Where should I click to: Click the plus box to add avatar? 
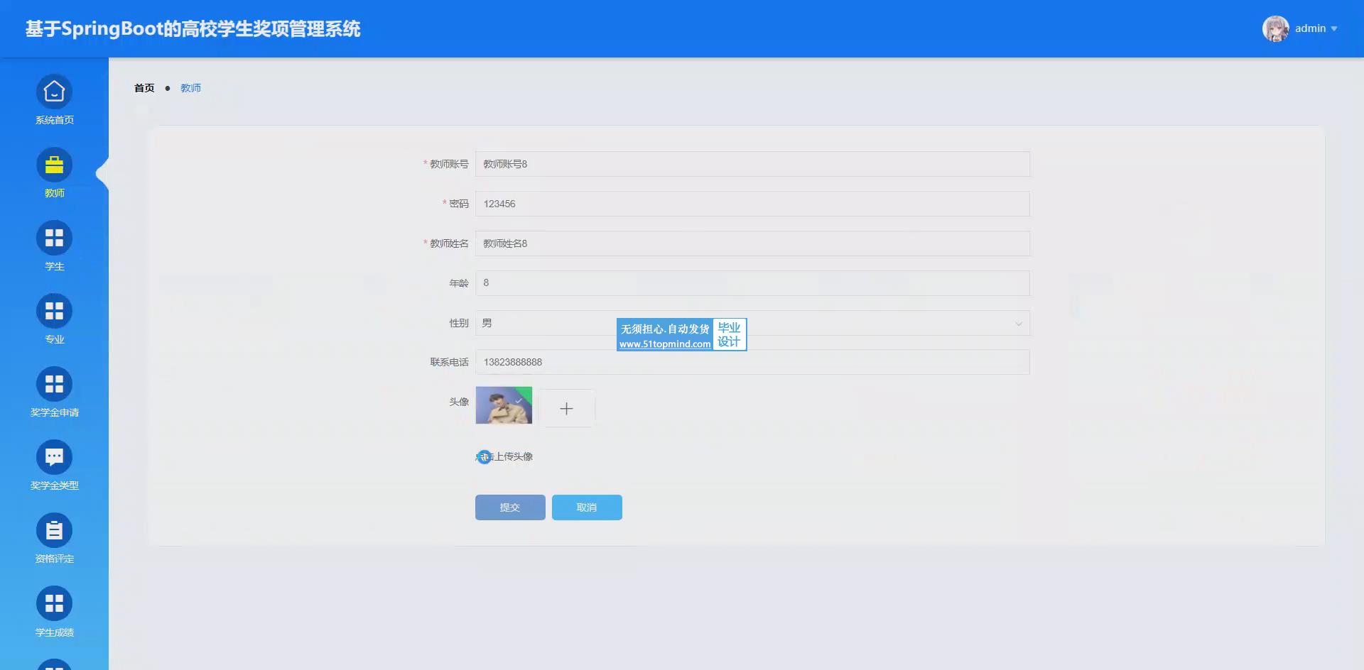click(566, 408)
